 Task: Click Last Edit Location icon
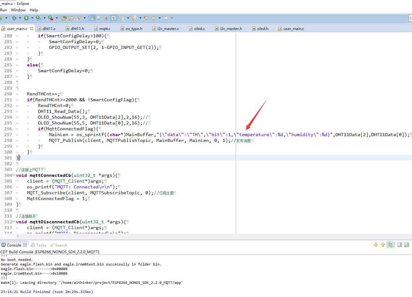tap(146, 18)
